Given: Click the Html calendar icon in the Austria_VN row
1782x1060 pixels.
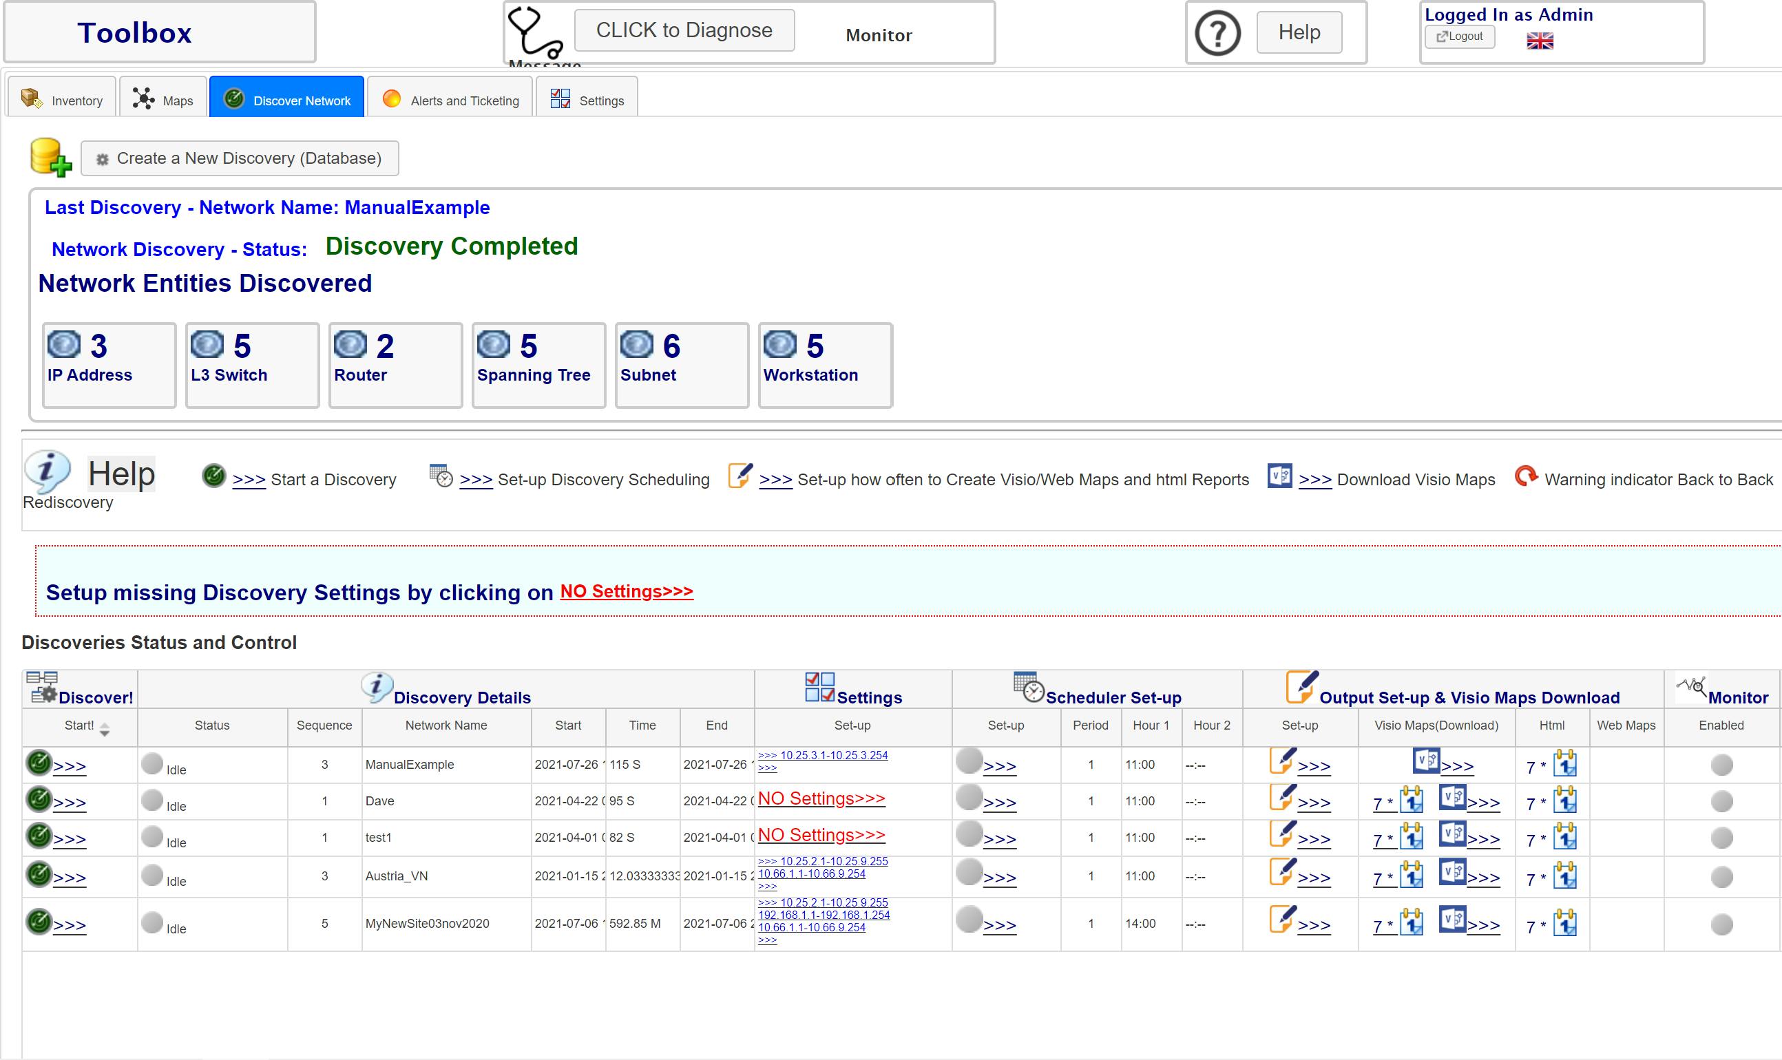Looking at the screenshot, I should 1565,876.
